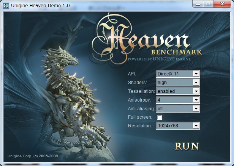This screenshot has width=234, height=166.
Task: Change the Anisotropy level dropdown
Action: coord(177,100)
